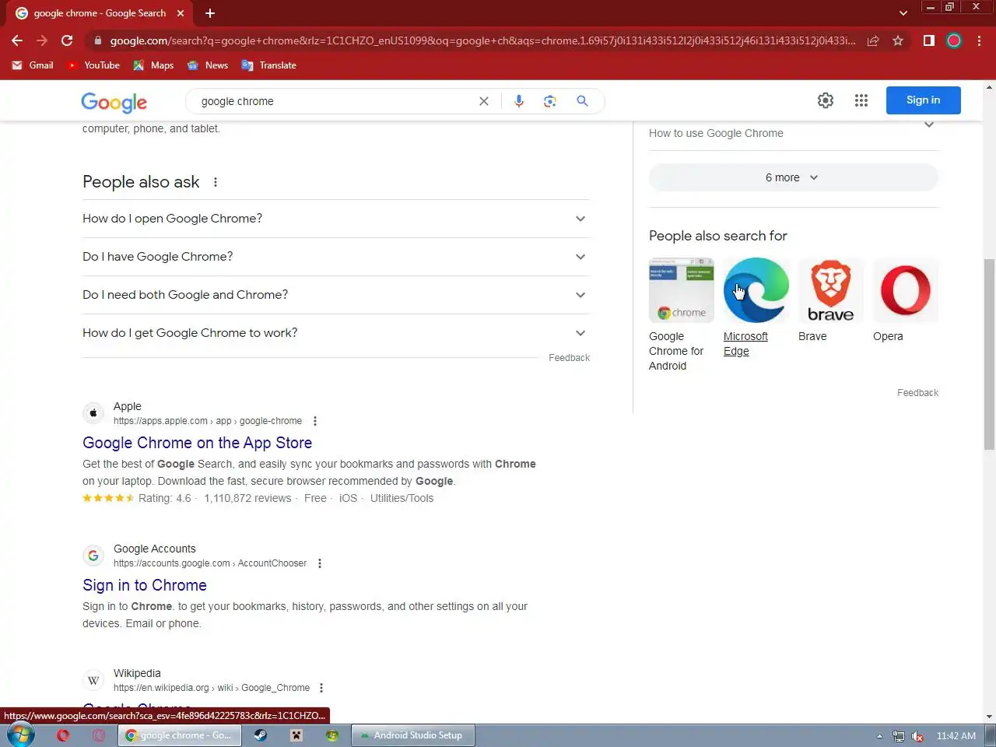Click the share page icon in address bar
Screen dimensions: 996x747
(x=873, y=40)
